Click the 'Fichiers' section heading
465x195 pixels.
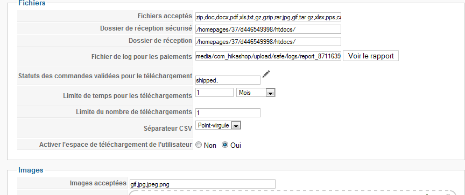32,3
